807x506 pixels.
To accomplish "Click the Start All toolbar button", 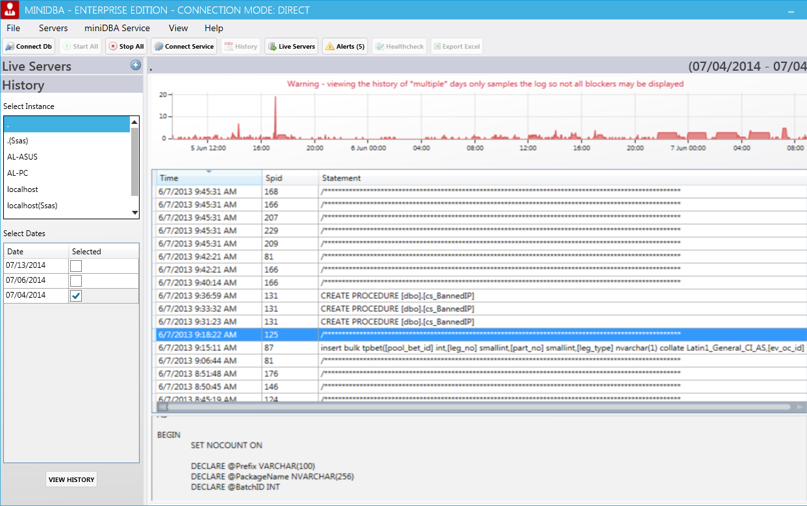I will (x=80, y=47).
